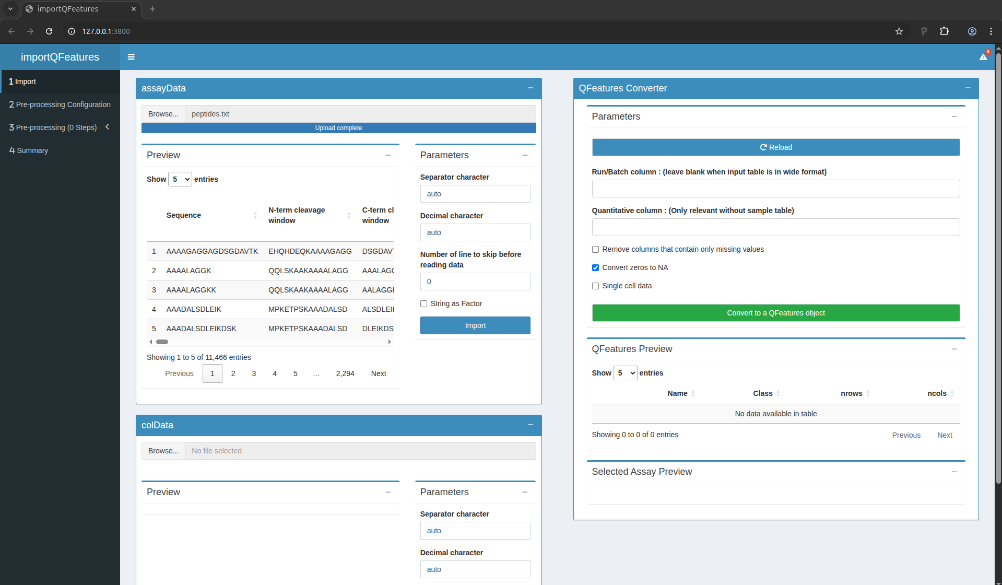Screen dimensions: 1002x585
Task: Focus the lines to skip number field
Action: (x=475, y=282)
